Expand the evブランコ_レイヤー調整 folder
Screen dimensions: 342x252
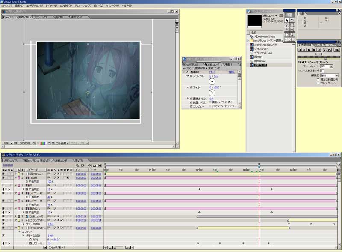(248, 41)
